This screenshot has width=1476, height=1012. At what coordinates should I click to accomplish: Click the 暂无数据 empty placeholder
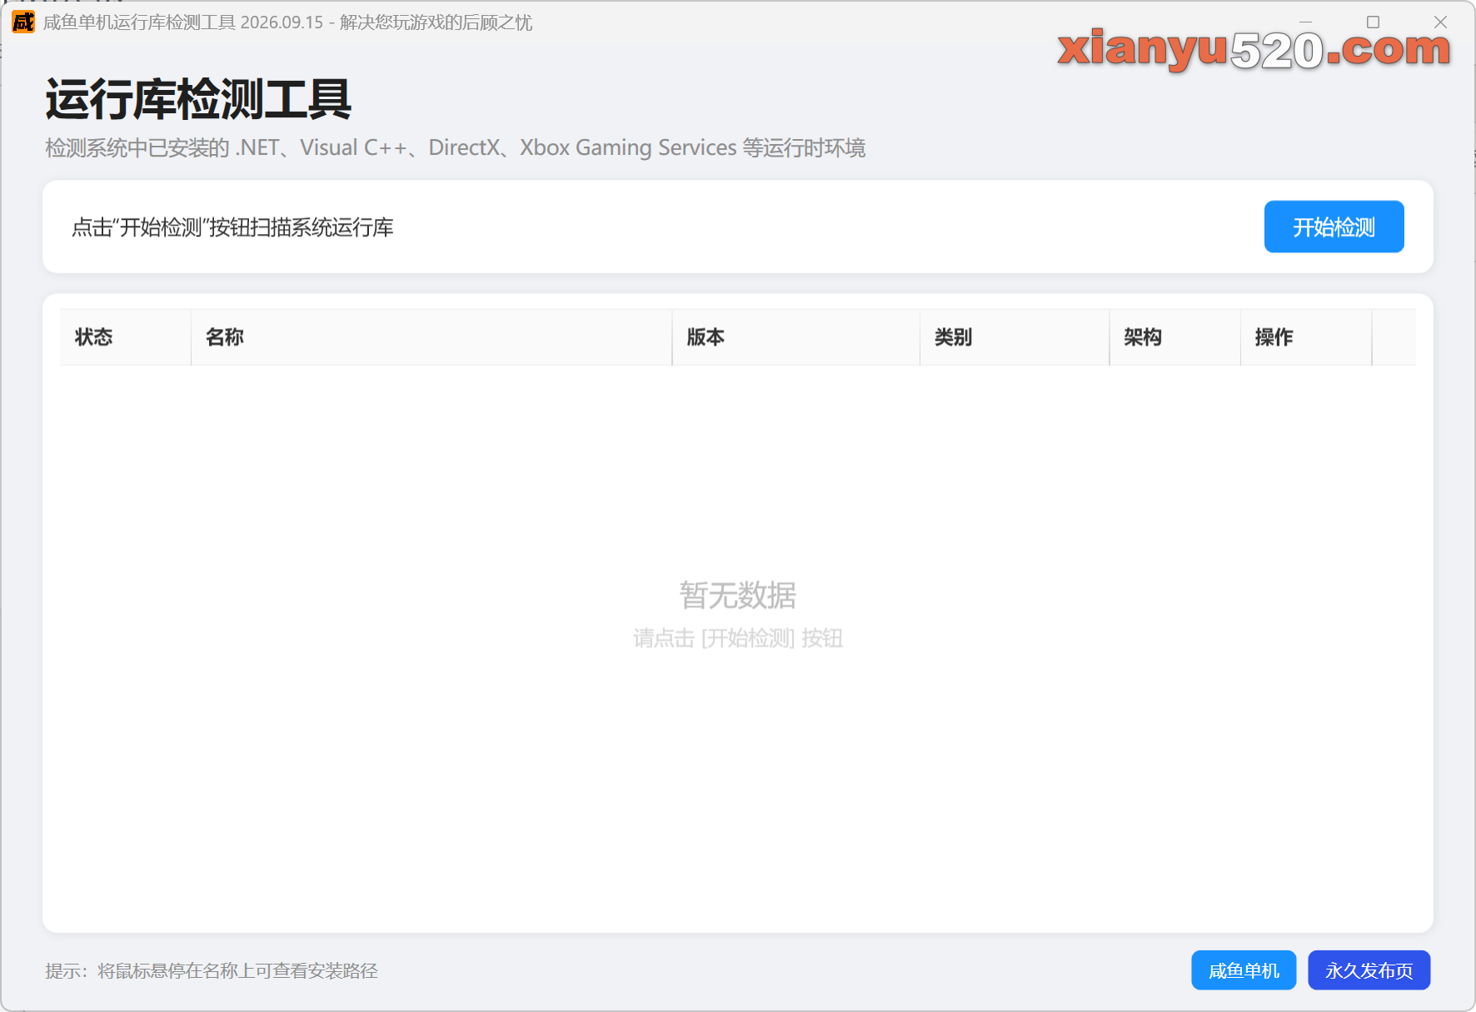pos(738,596)
